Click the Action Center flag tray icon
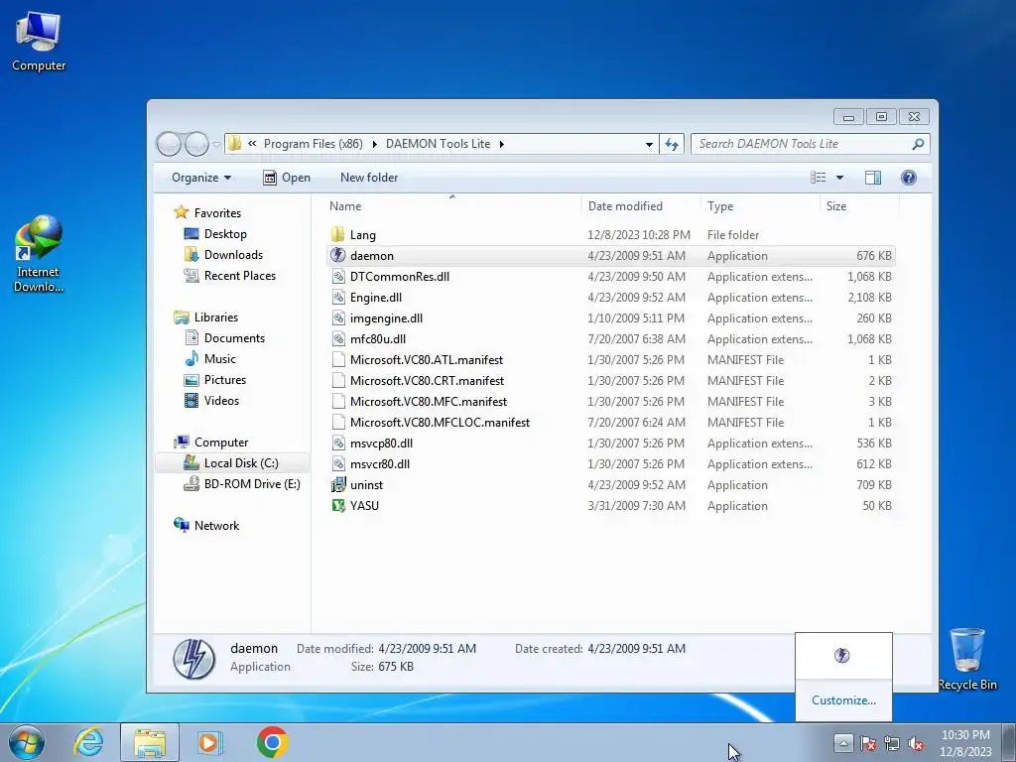This screenshot has height=762, width=1016. tap(868, 744)
